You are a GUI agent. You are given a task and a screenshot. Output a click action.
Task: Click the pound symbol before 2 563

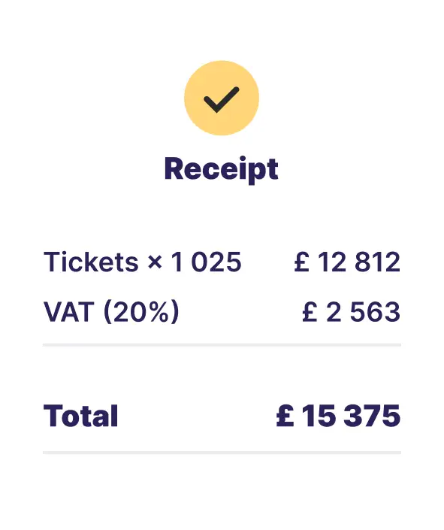[x=310, y=312]
